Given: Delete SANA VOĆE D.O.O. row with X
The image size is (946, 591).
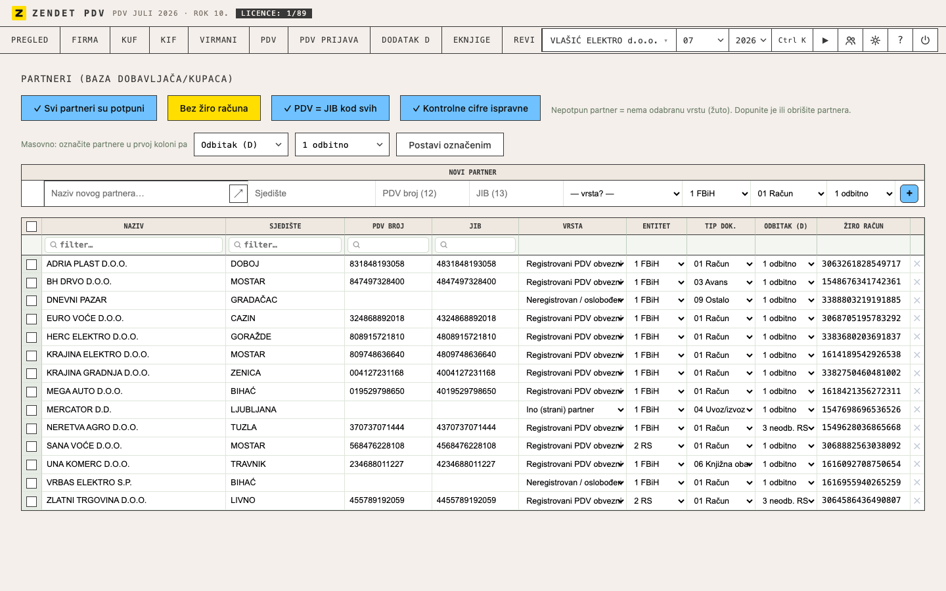Looking at the screenshot, I should point(917,446).
